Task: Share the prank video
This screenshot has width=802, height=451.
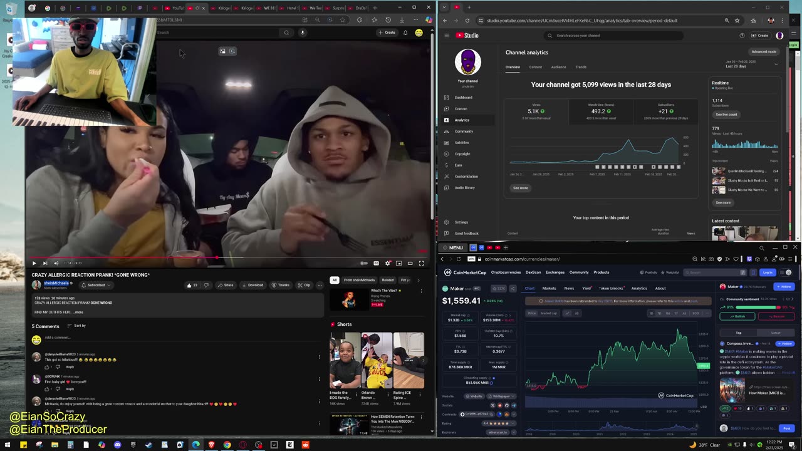Action: [x=226, y=285]
